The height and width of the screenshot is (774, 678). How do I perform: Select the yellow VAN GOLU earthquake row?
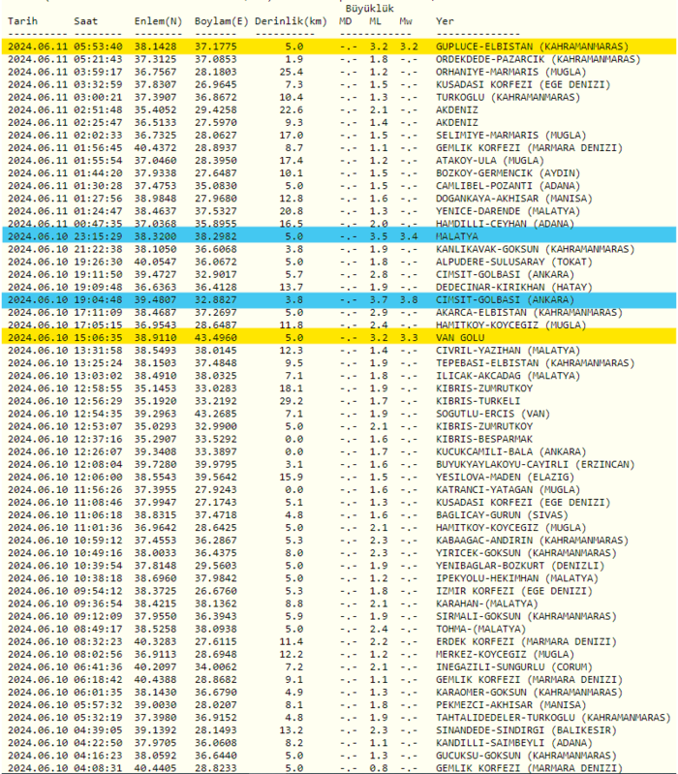click(339, 337)
